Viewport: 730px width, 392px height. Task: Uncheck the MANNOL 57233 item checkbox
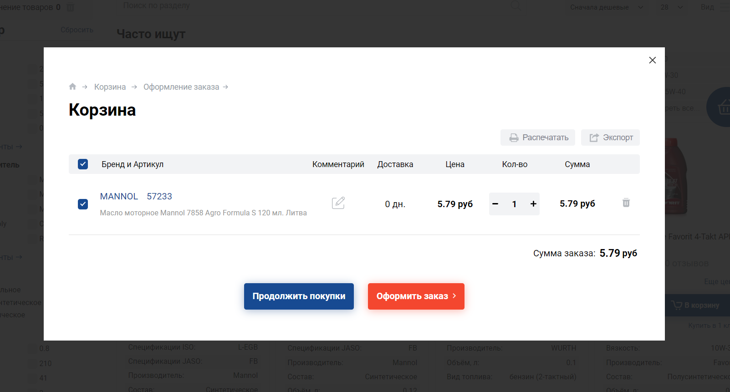(x=83, y=204)
